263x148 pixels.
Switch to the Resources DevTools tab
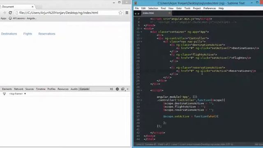[x=63, y=89]
